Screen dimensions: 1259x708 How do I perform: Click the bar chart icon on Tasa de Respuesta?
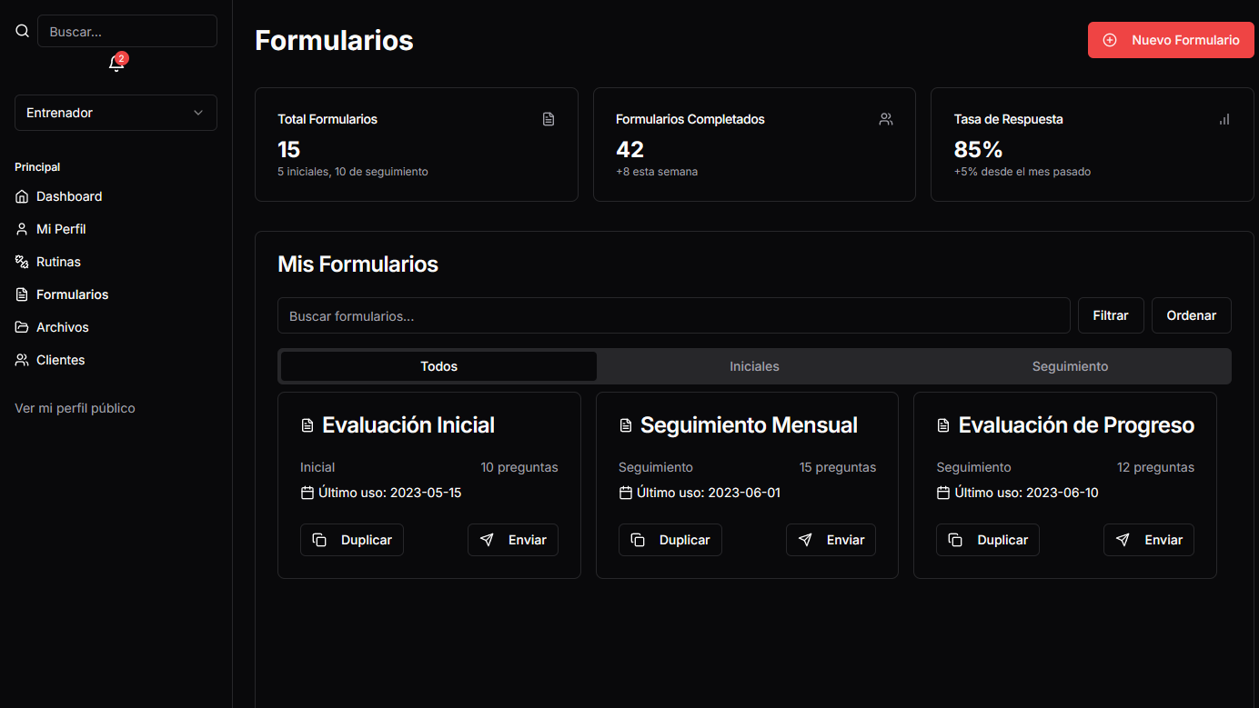point(1224,119)
